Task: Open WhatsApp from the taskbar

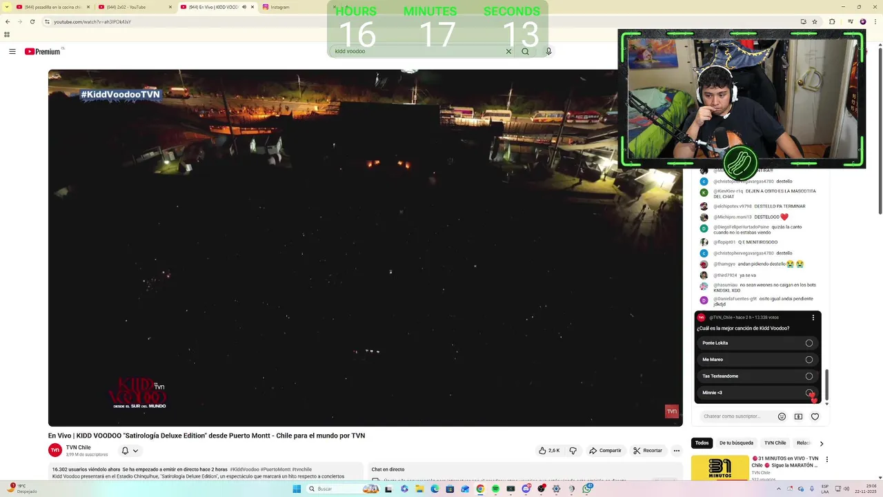Action: tap(587, 489)
